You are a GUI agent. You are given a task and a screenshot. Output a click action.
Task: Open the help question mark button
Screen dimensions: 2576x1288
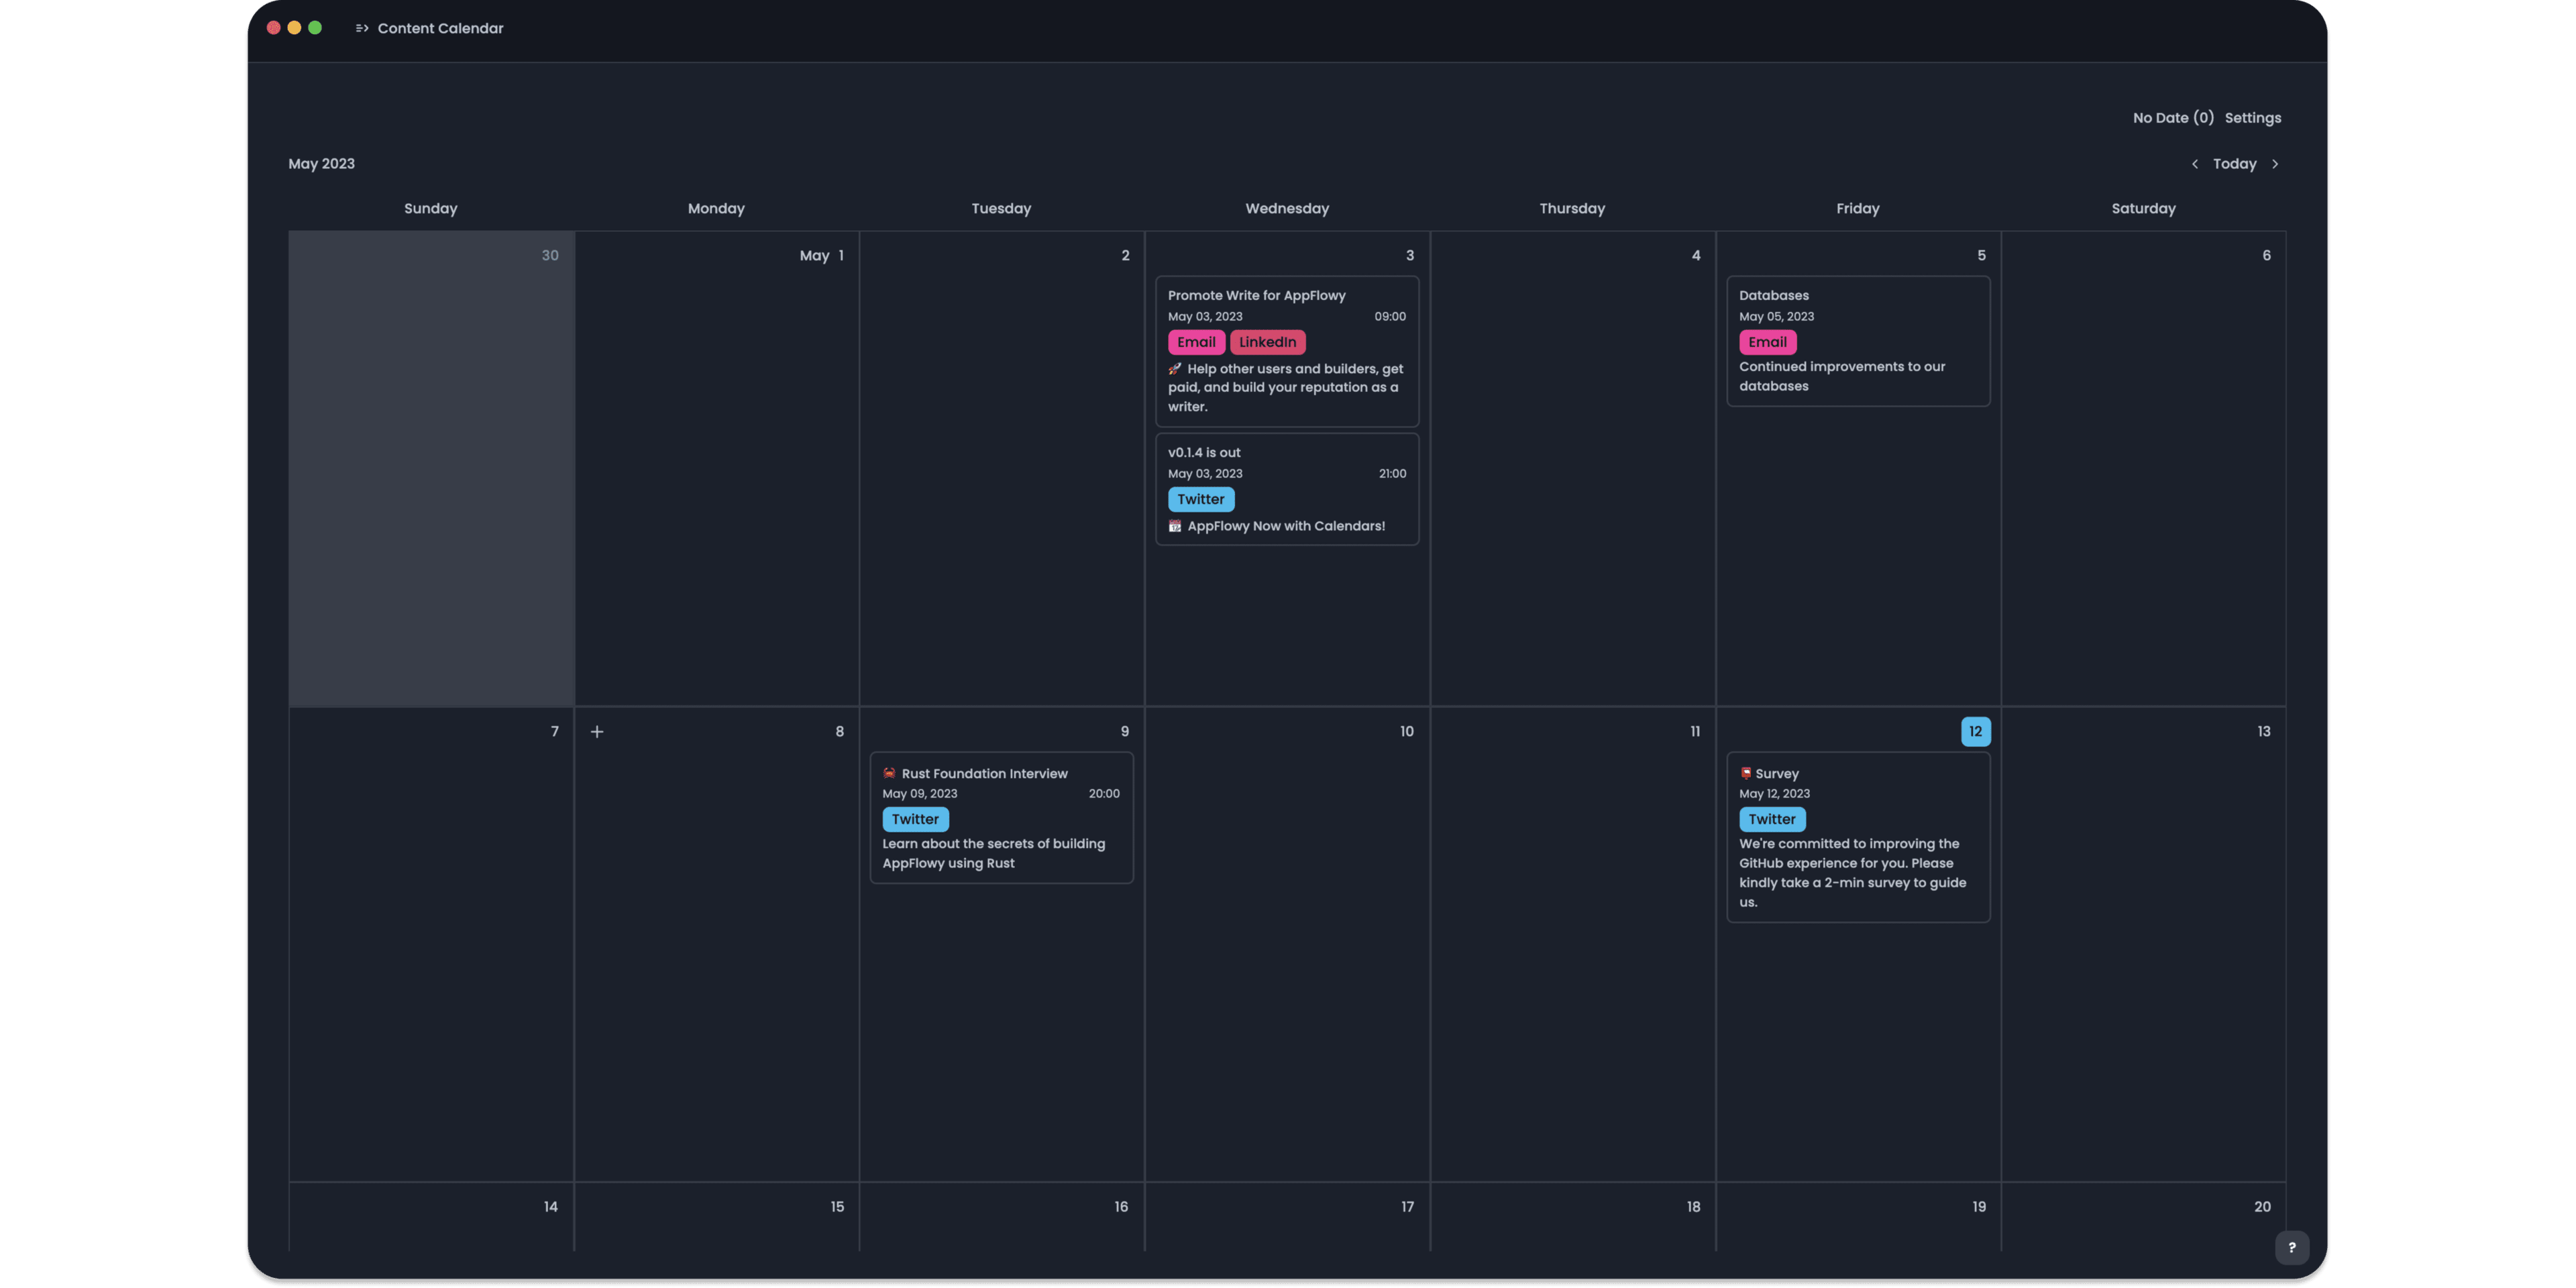(2291, 1247)
